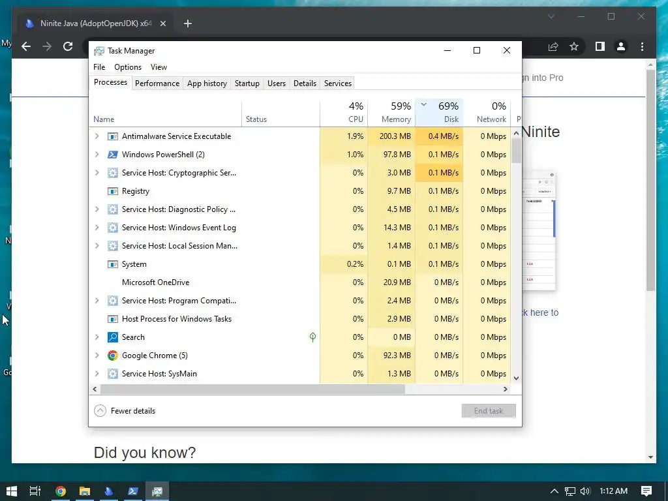Click the volume speaker tray icon
This screenshot has height=501, width=668.
pos(585,491)
